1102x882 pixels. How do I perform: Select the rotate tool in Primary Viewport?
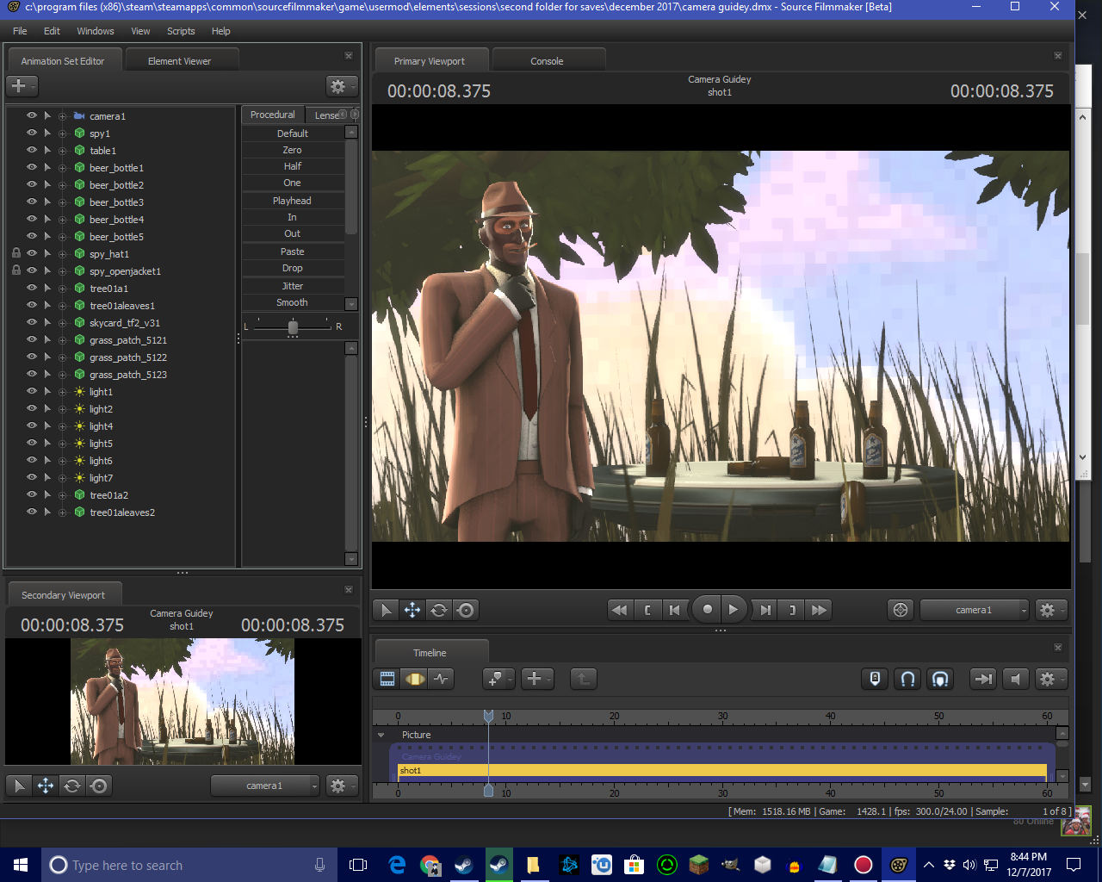[439, 610]
